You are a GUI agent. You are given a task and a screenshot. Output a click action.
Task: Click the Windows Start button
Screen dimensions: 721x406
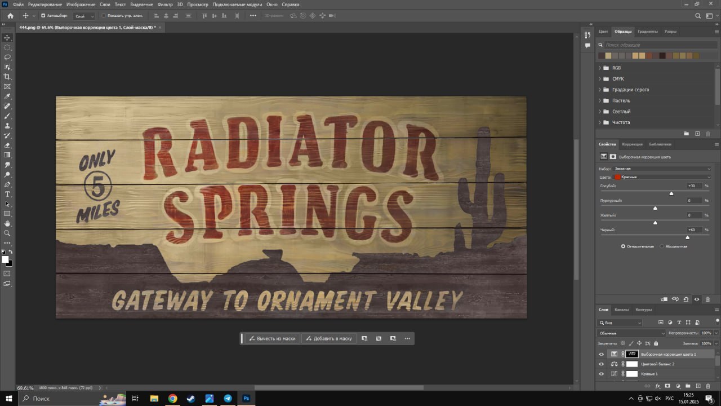tap(8, 398)
